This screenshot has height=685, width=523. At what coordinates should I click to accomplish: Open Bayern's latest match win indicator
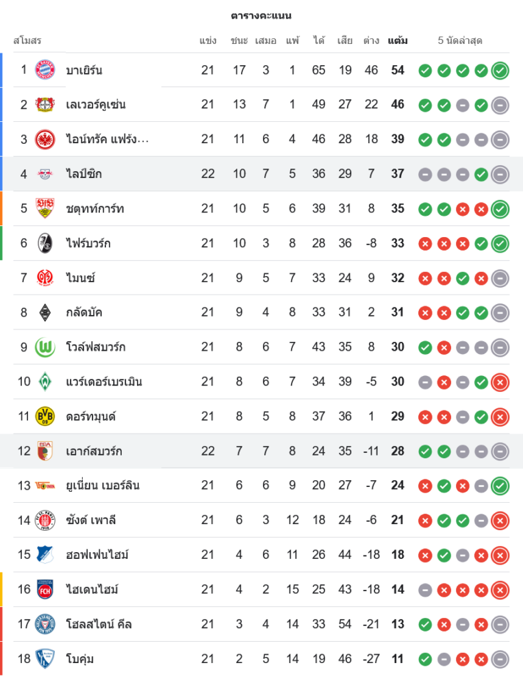[500, 71]
